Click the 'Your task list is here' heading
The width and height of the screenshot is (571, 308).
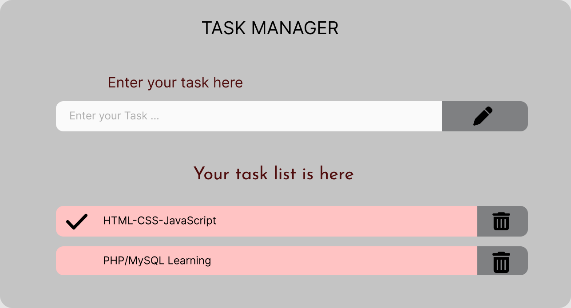(x=274, y=174)
